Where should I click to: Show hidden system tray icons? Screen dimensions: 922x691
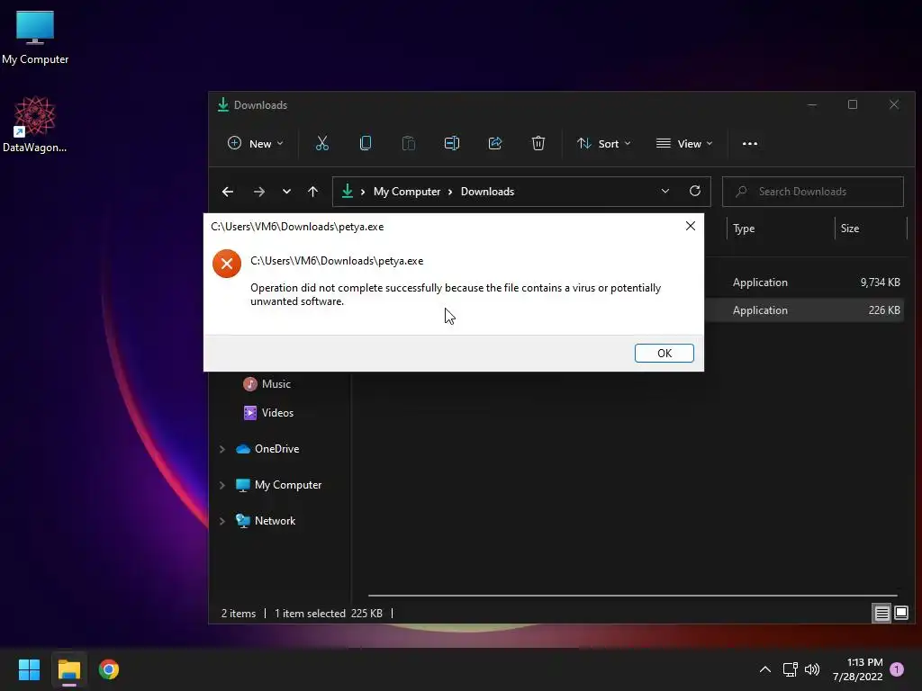coord(765,669)
